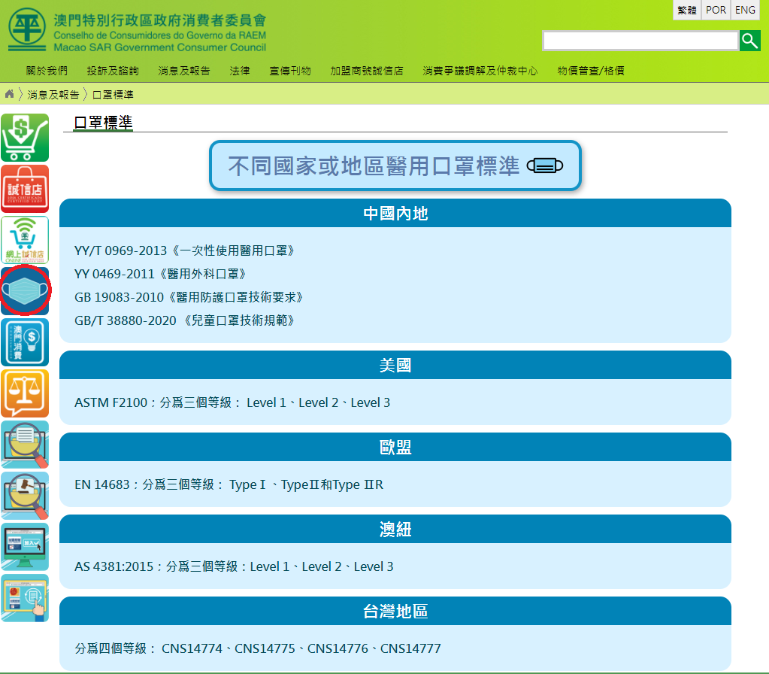Open the blue 澳門消費 sidebar icon

(25, 342)
